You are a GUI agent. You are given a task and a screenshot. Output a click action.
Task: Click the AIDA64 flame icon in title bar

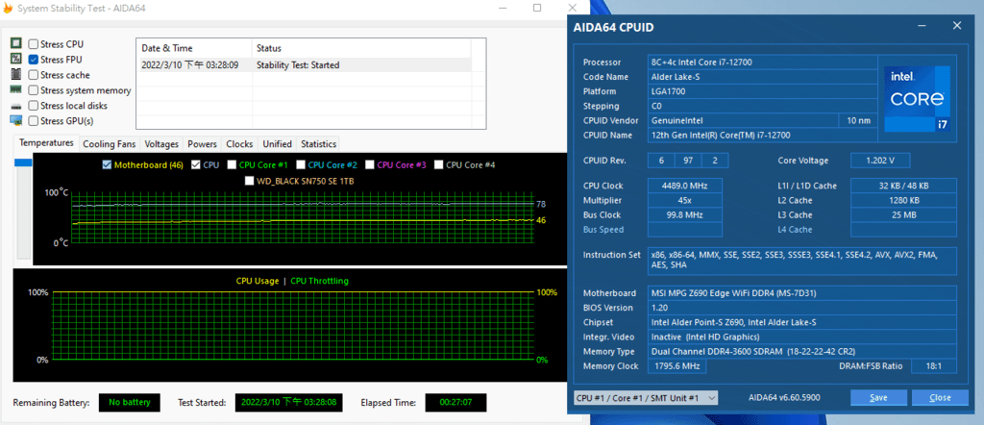pos(8,8)
